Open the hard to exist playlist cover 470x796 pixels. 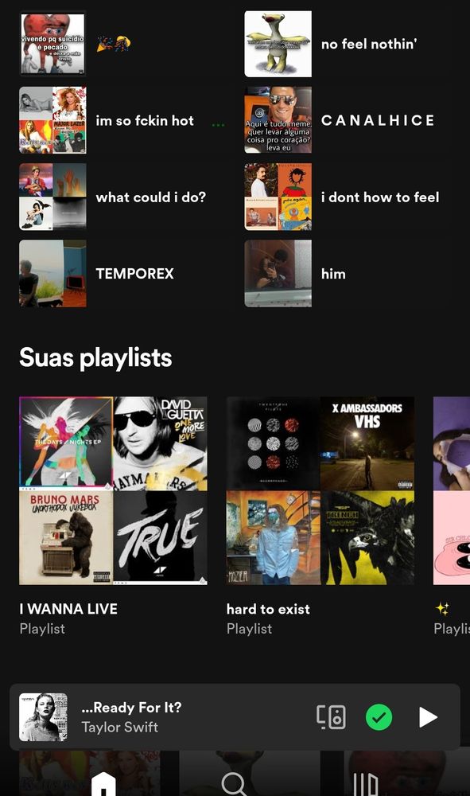[320, 490]
